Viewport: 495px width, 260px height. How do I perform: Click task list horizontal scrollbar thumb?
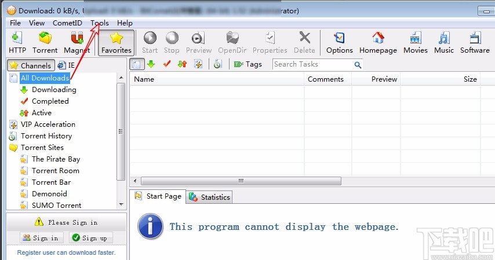241,181
